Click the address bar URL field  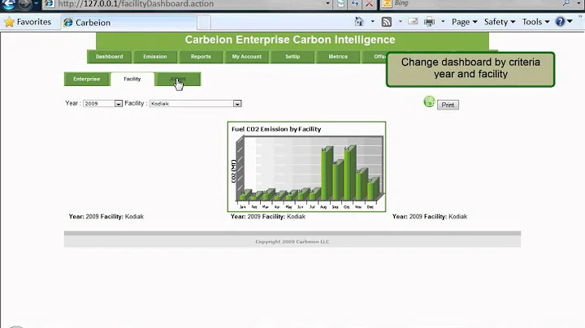click(187, 4)
